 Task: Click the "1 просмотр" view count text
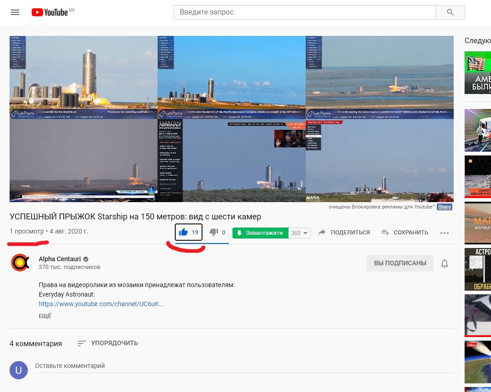pos(26,231)
